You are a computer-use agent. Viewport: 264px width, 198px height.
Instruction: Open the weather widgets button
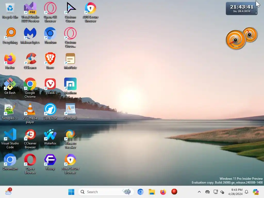pyautogui.click(x=9, y=192)
